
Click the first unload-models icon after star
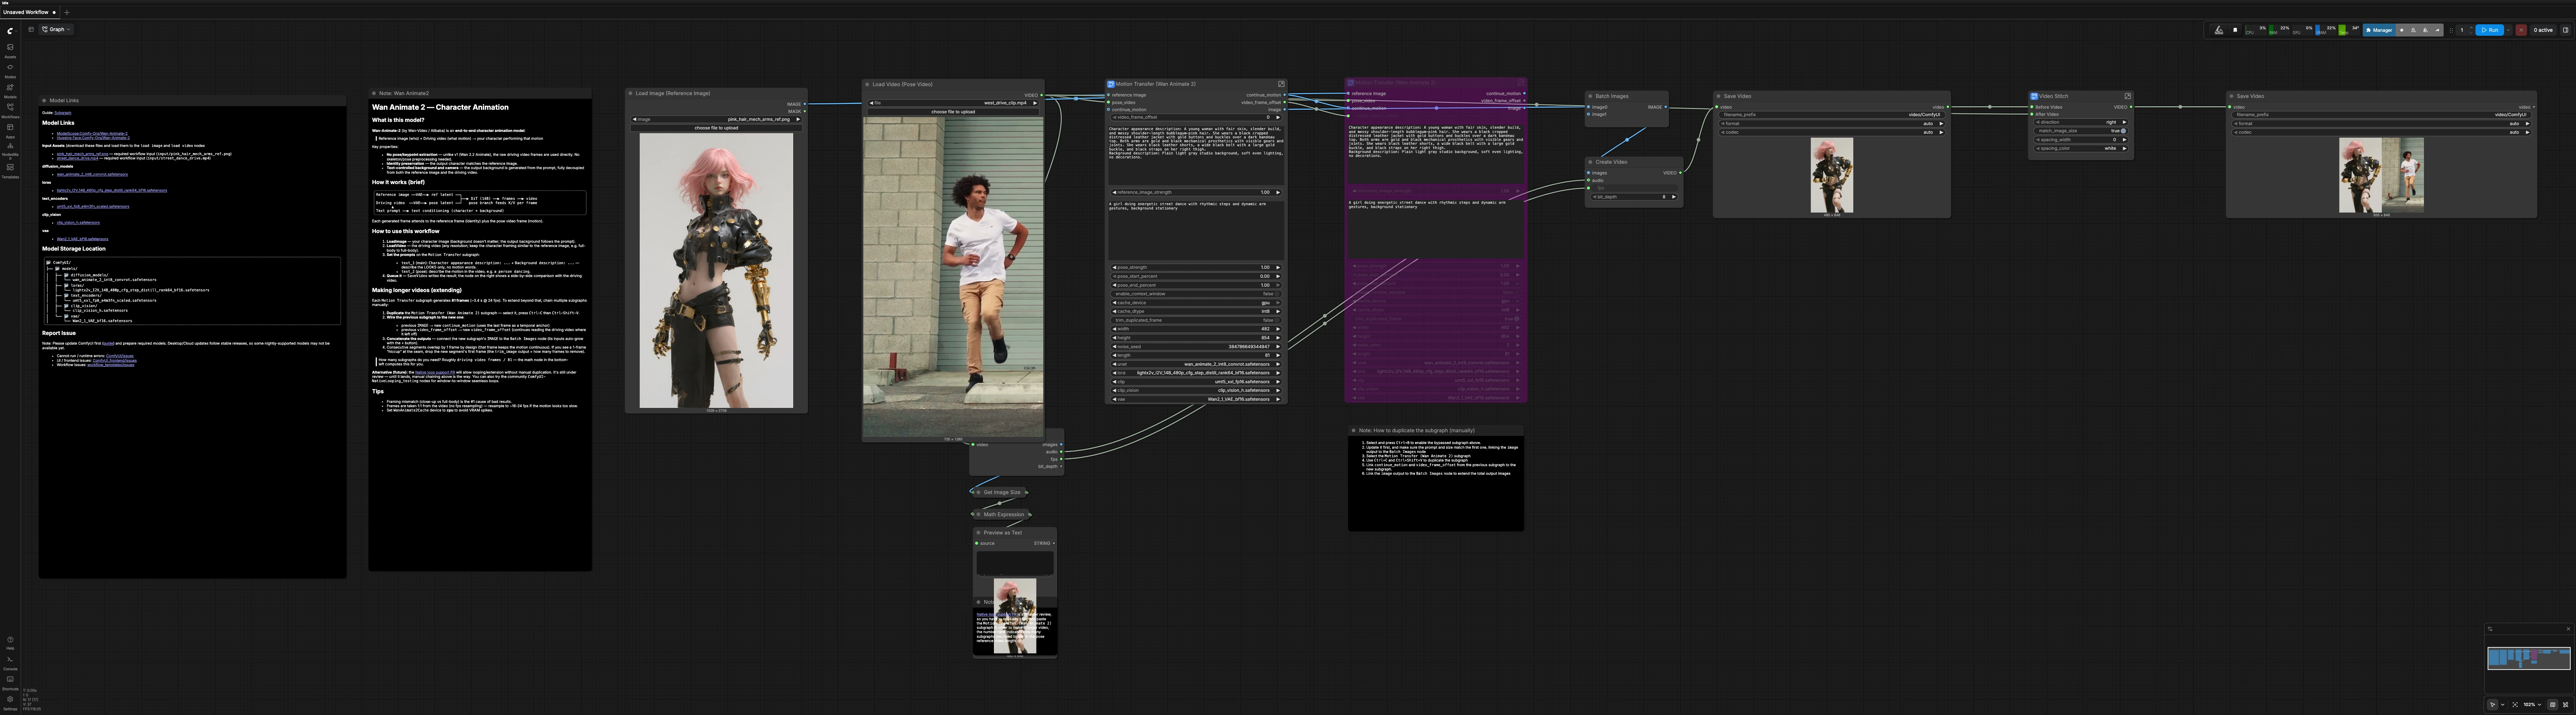[2414, 30]
